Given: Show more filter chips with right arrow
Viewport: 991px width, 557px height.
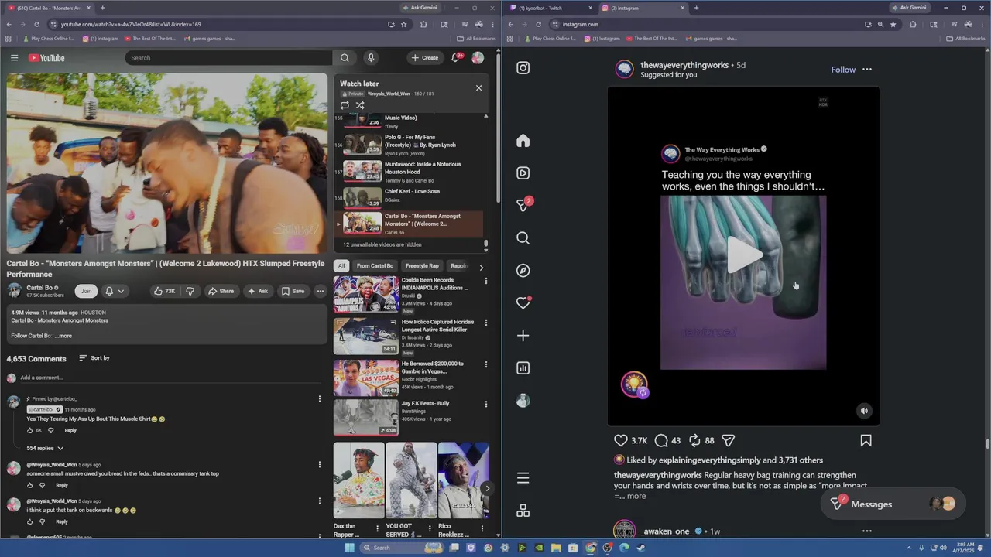Looking at the screenshot, I should pos(481,267).
